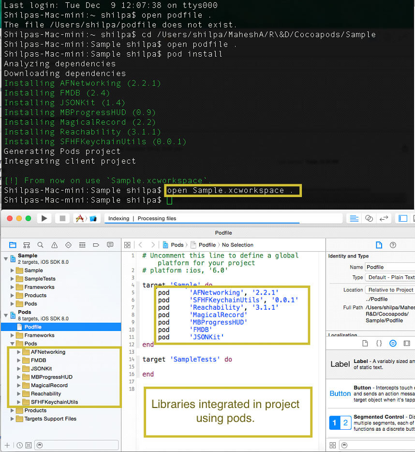Toggle library grid view icon
415x452 pixels.
[x=333, y=445]
